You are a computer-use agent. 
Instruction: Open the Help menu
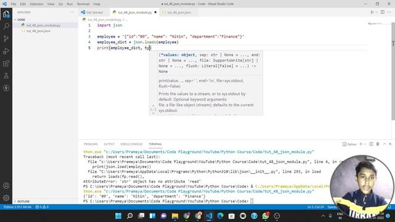click(x=97, y=4)
